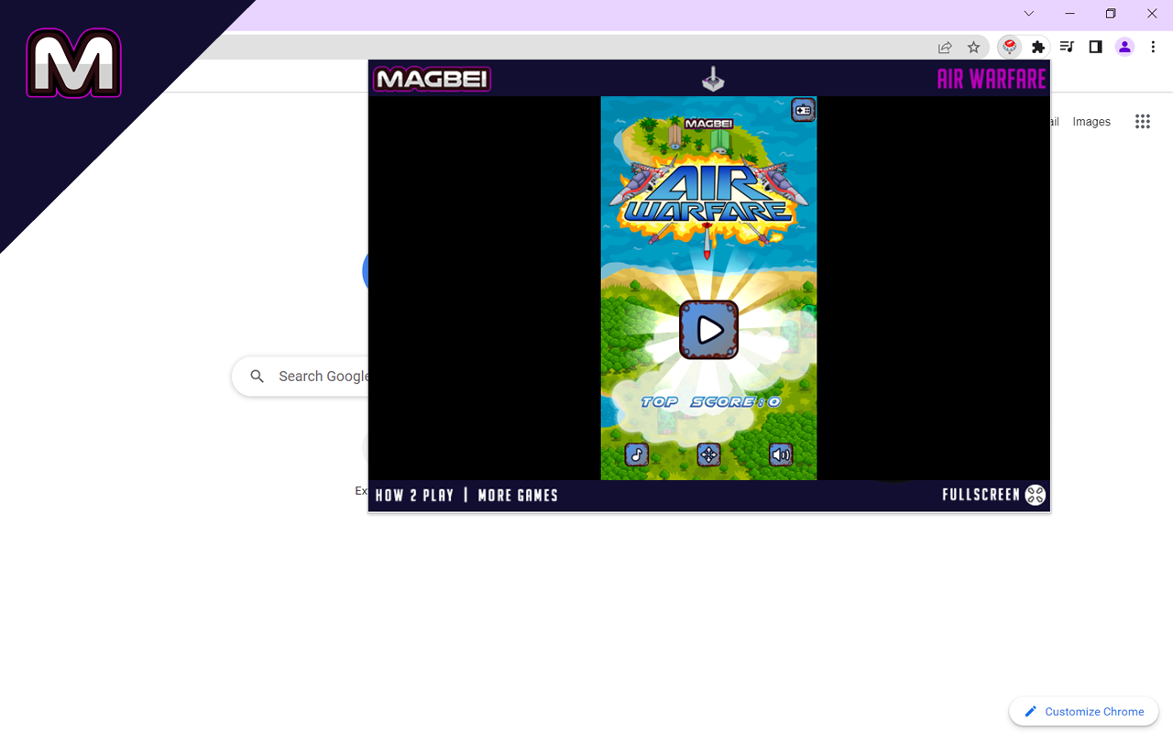The height and width of the screenshot is (733, 1173).
Task: Start the Air Warfare game with play button
Action: tap(708, 330)
